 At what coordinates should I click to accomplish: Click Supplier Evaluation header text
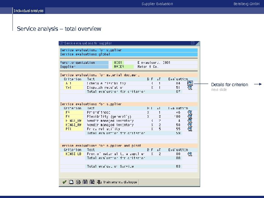(x=157, y=4)
